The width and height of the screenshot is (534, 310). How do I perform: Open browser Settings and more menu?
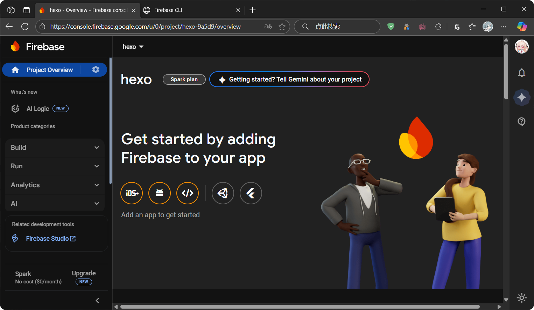pos(504,27)
